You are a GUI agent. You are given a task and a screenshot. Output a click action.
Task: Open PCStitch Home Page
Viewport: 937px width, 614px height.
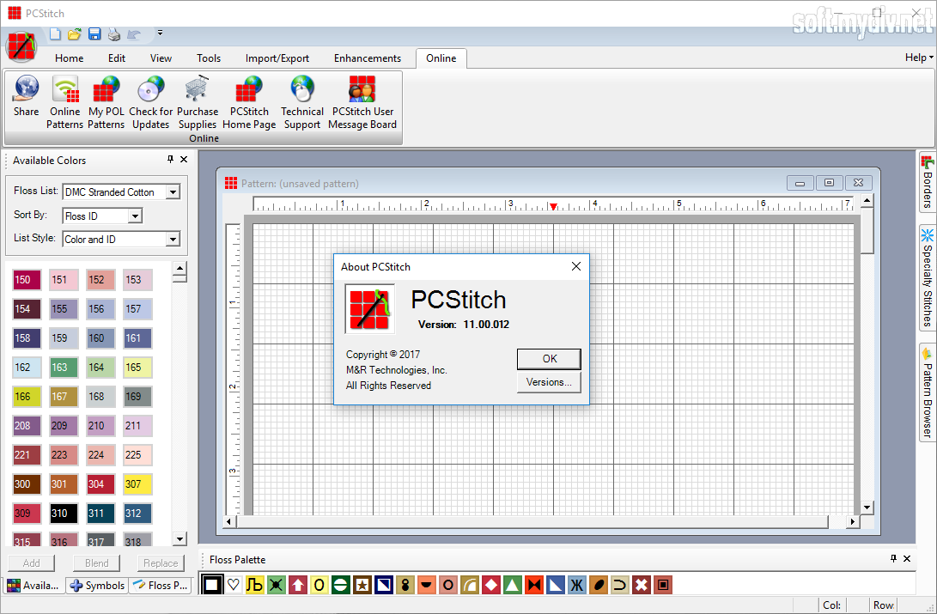[x=249, y=102]
